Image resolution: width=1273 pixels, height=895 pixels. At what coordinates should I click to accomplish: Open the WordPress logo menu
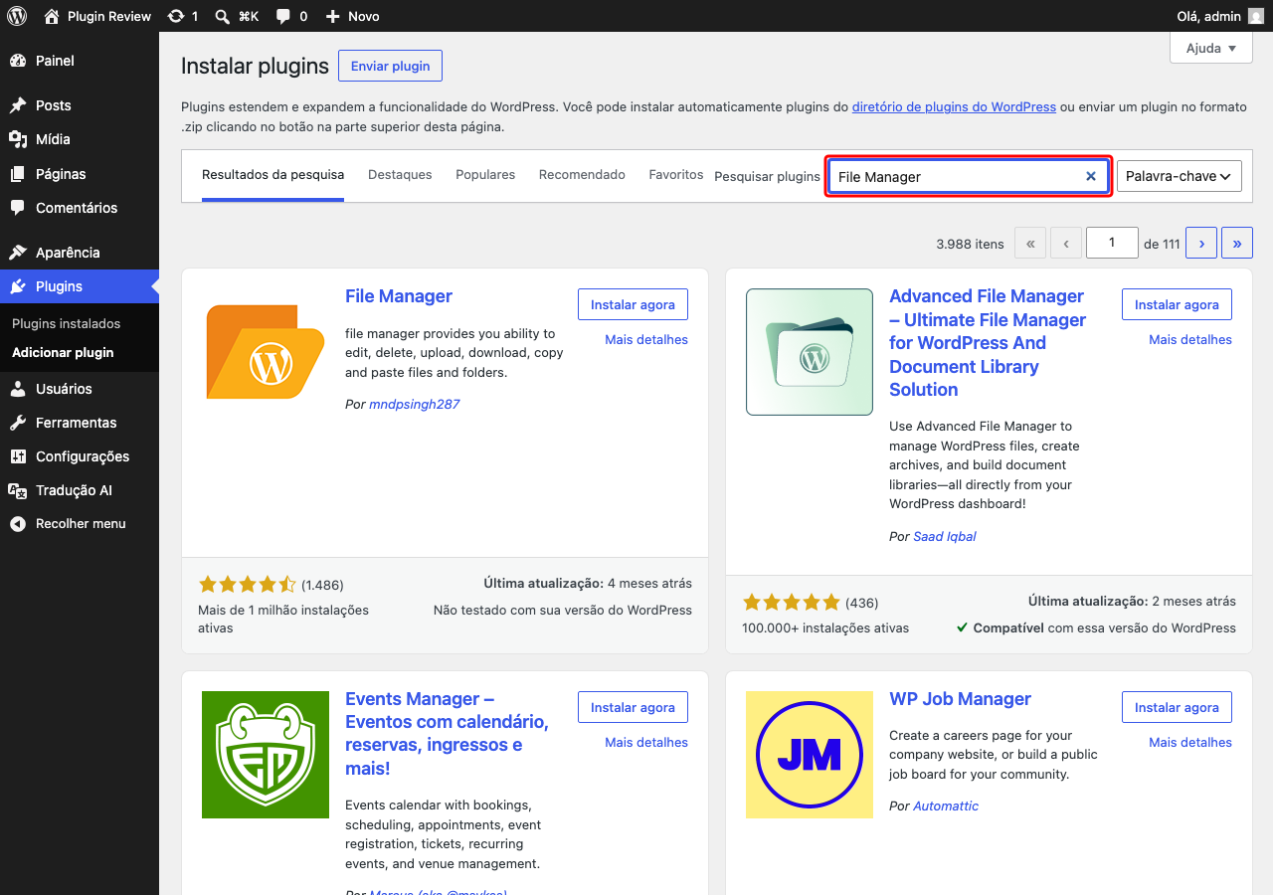point(17,16)
